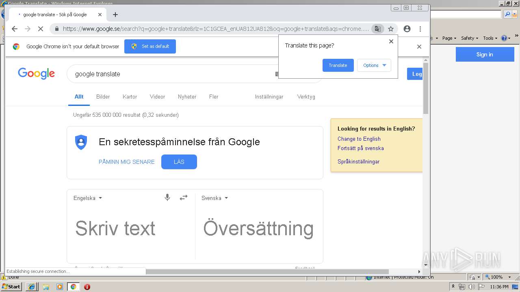
Task: Click the LÄS button
Action: click(179, 162)
